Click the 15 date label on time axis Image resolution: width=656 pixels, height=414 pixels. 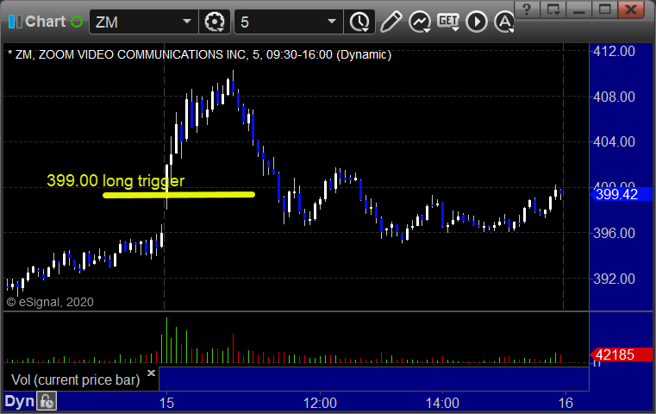166,403
